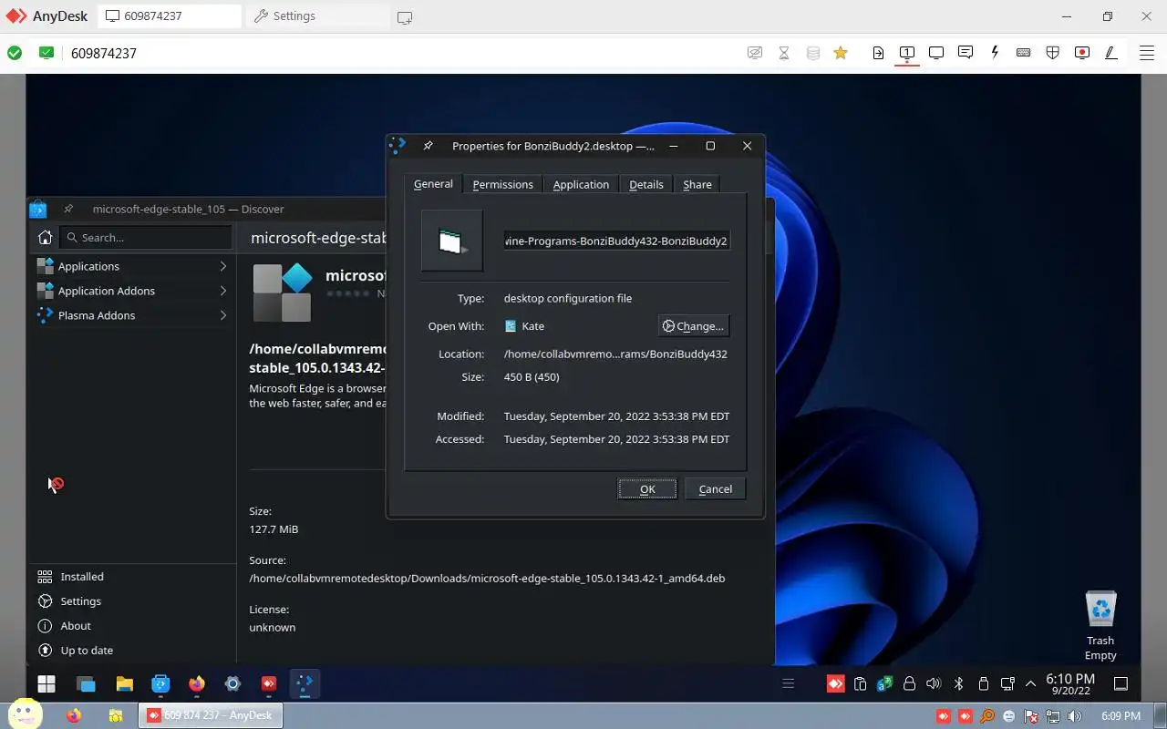The image size is (1167, 729).
Task: Open the AnyDesk keyboard settings icon
Action: pyautogui.click(x=1024, y=53)
